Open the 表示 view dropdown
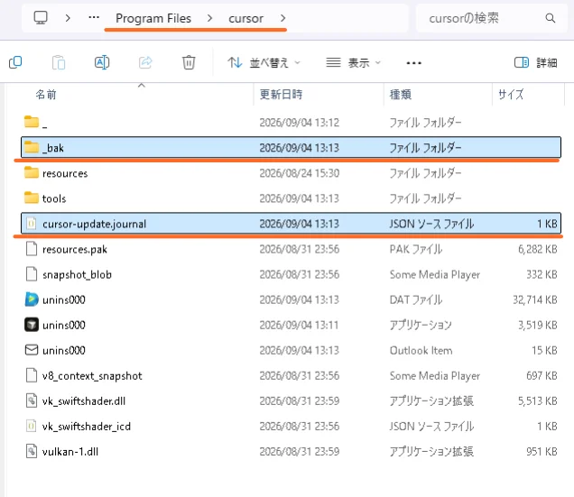The height and width of the screenshot is (497, 574). pyautogui.click(x=353, y=63)
